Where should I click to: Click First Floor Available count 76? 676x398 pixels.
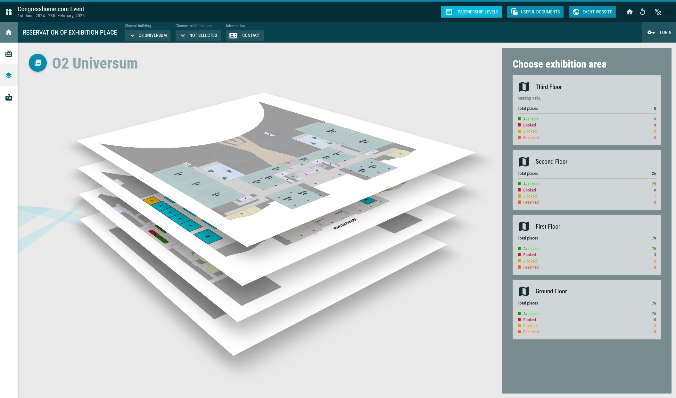tap(654, 249)
